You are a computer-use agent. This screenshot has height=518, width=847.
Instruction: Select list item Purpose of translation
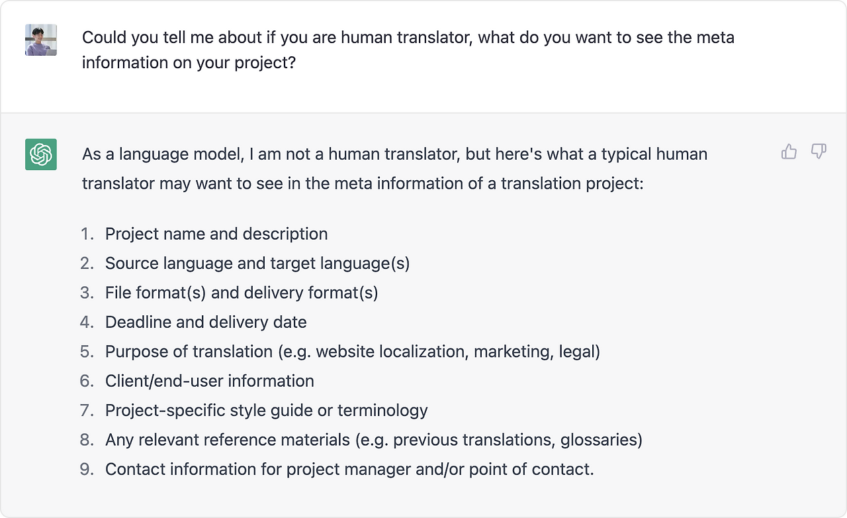[x=353, y=351]
